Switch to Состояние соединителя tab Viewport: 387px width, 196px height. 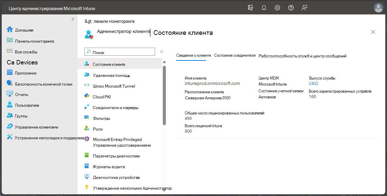coord(235,55)
